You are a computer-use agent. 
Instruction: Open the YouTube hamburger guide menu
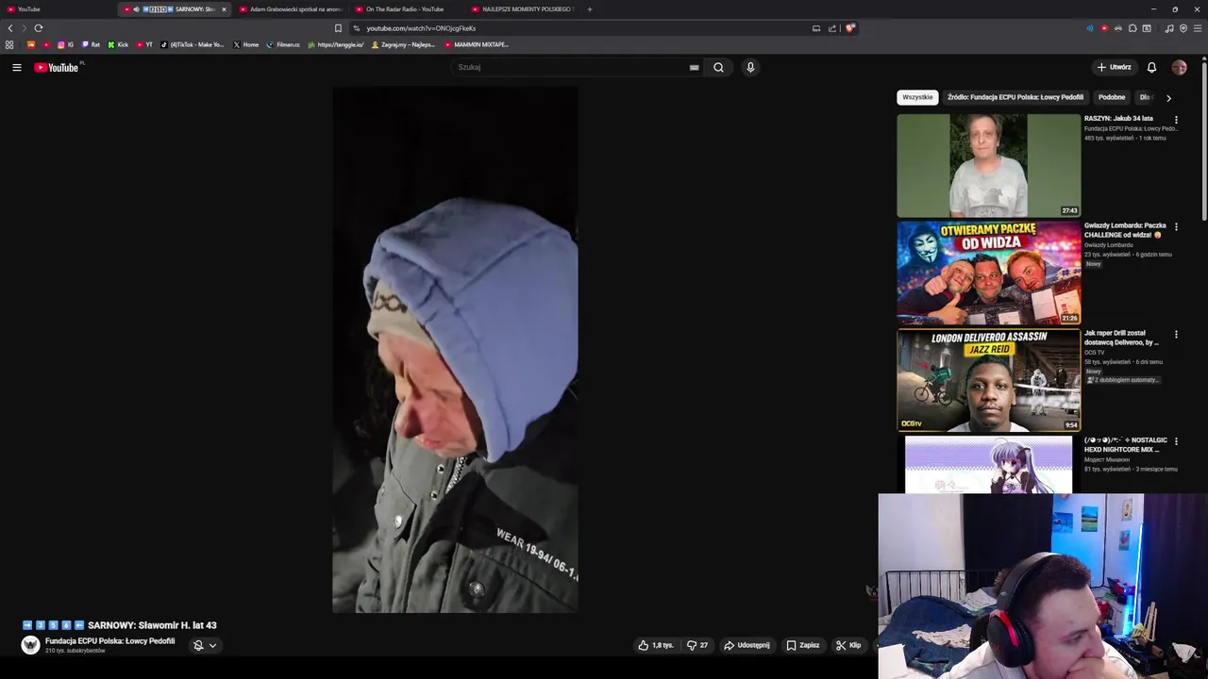click(17, 67)
